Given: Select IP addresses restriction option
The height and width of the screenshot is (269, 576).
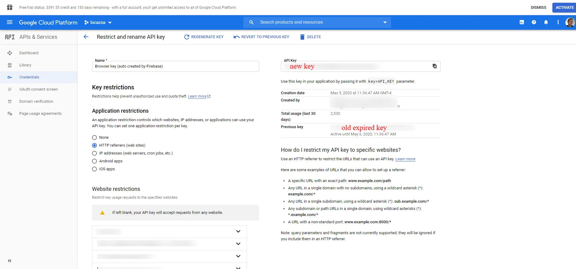Looking at the screenshot, I should click(94, 153).
